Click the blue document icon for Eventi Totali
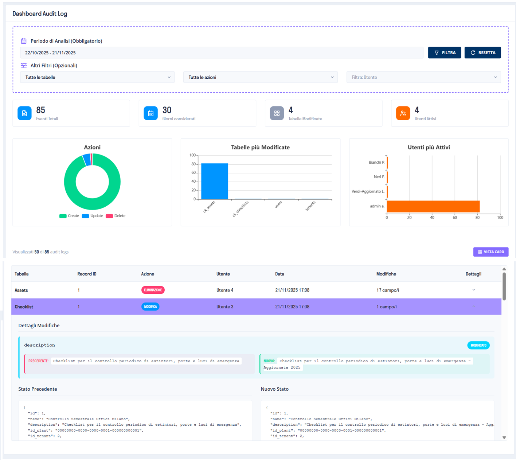The width and height of the screenshot is (516, 460). (24, 113)
